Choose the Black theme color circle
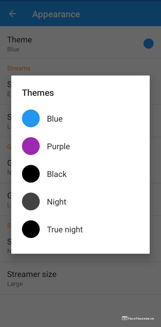This screenshot has height=327, width=161. [x=31, y=174]
